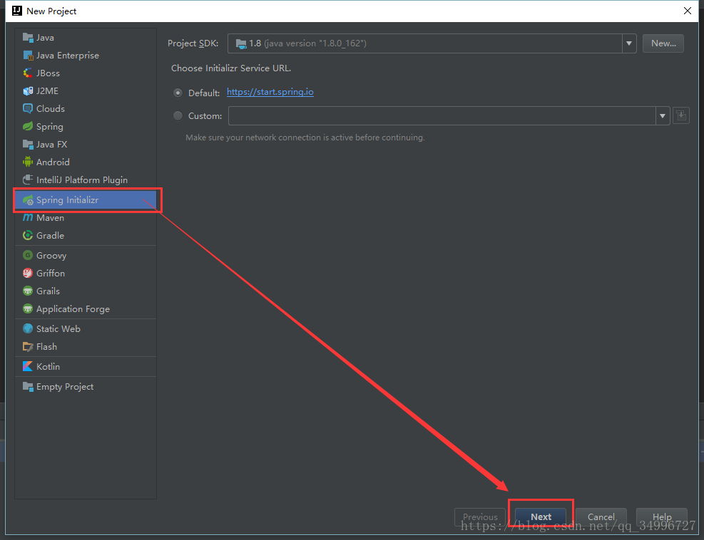
Task: Click the Custom: radio label text
Action: click(x=205, y=115)
